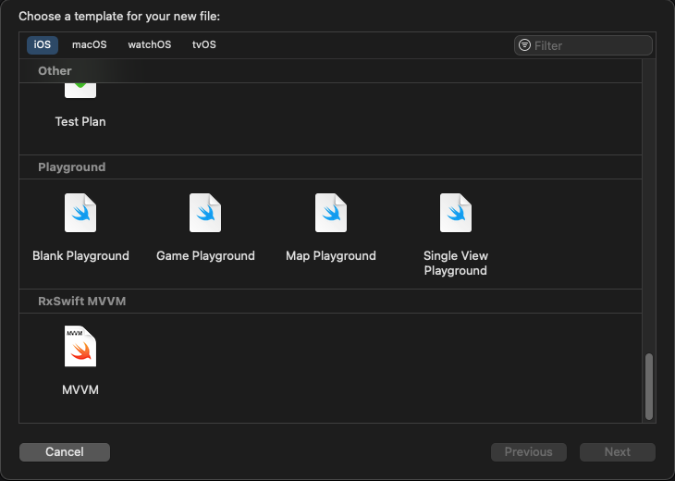Click the Previous button
675x481 pixels.
click(529, 451)
